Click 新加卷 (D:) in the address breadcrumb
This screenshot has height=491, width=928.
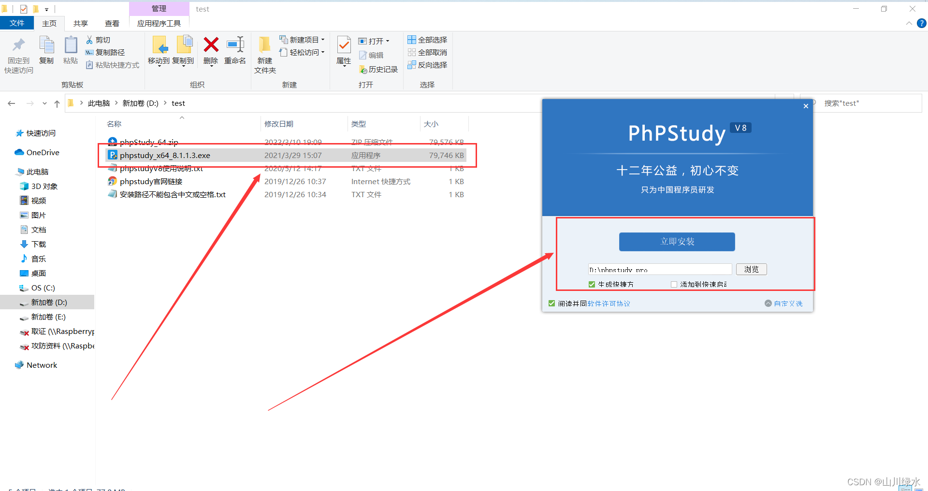pyautogui.click(x=141, y=103)
